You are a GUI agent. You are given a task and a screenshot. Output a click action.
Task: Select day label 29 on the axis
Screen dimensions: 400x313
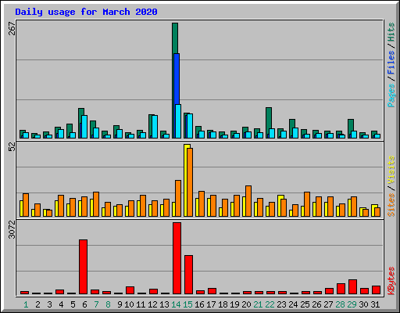[352, 304]
